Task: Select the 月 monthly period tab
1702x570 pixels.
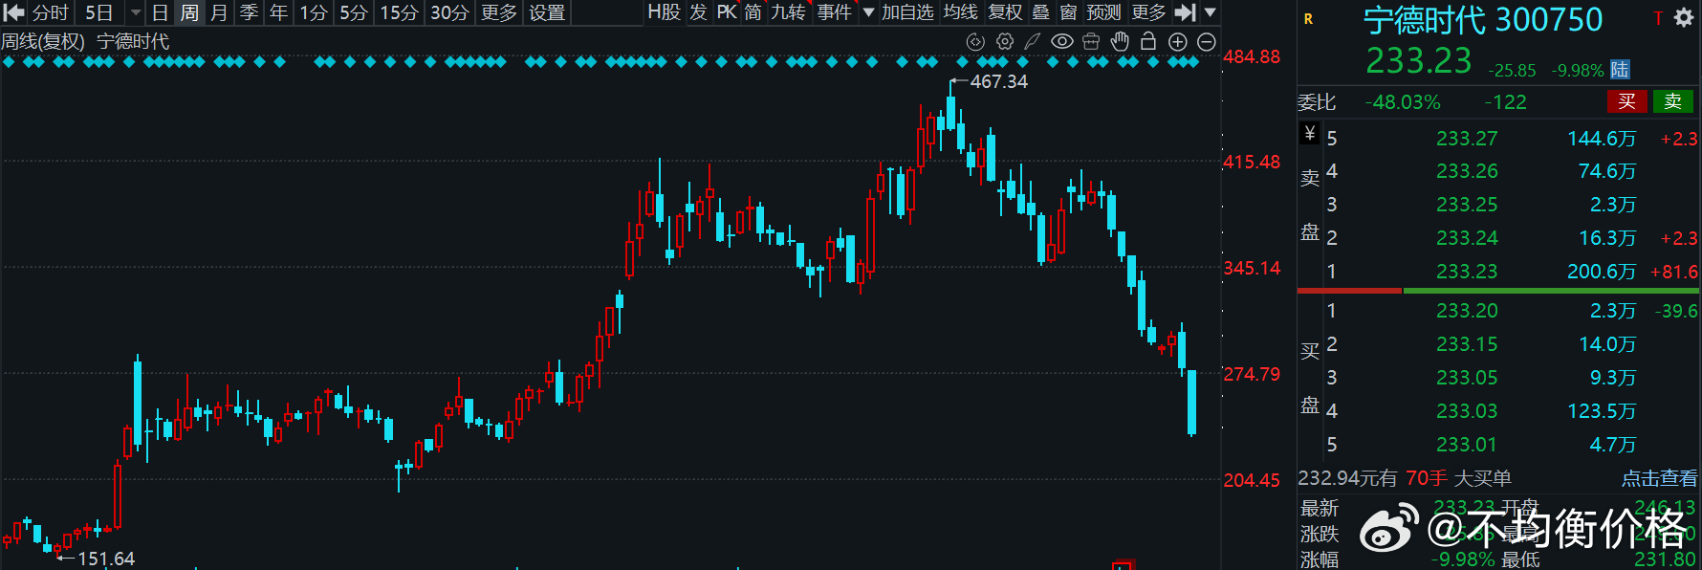Action: point(219,12)
